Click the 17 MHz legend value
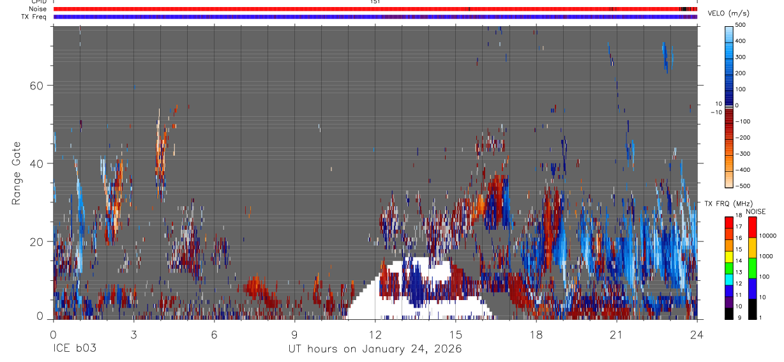Viewport: 784px width, 362px height. click(x=739, y=227)
